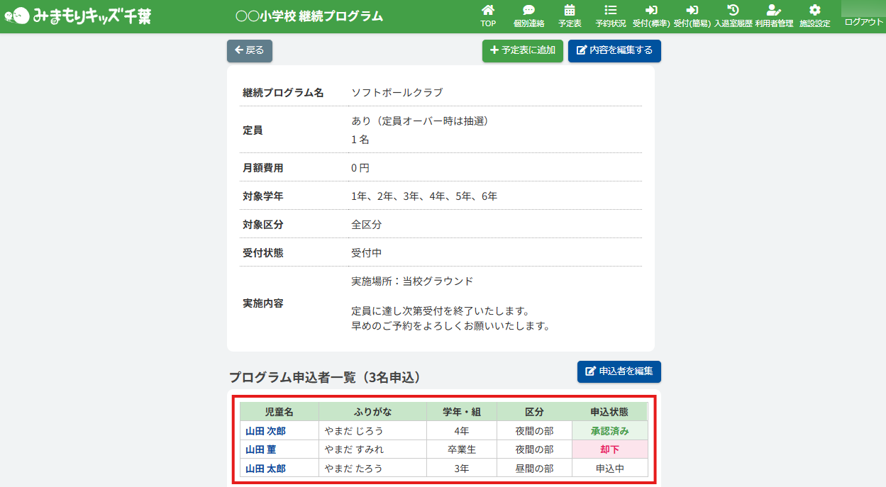Open the 予定表 calendar icon
This screenshot has width=886, height=487.
(x=570, y=11)
